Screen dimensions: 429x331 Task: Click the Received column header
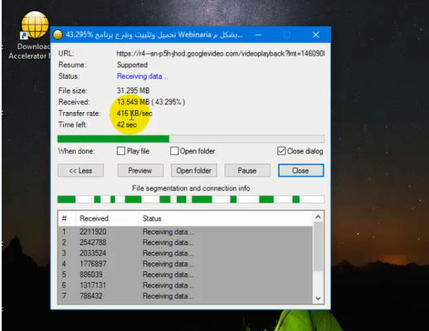pyautogui.click(x=107, y=218)
